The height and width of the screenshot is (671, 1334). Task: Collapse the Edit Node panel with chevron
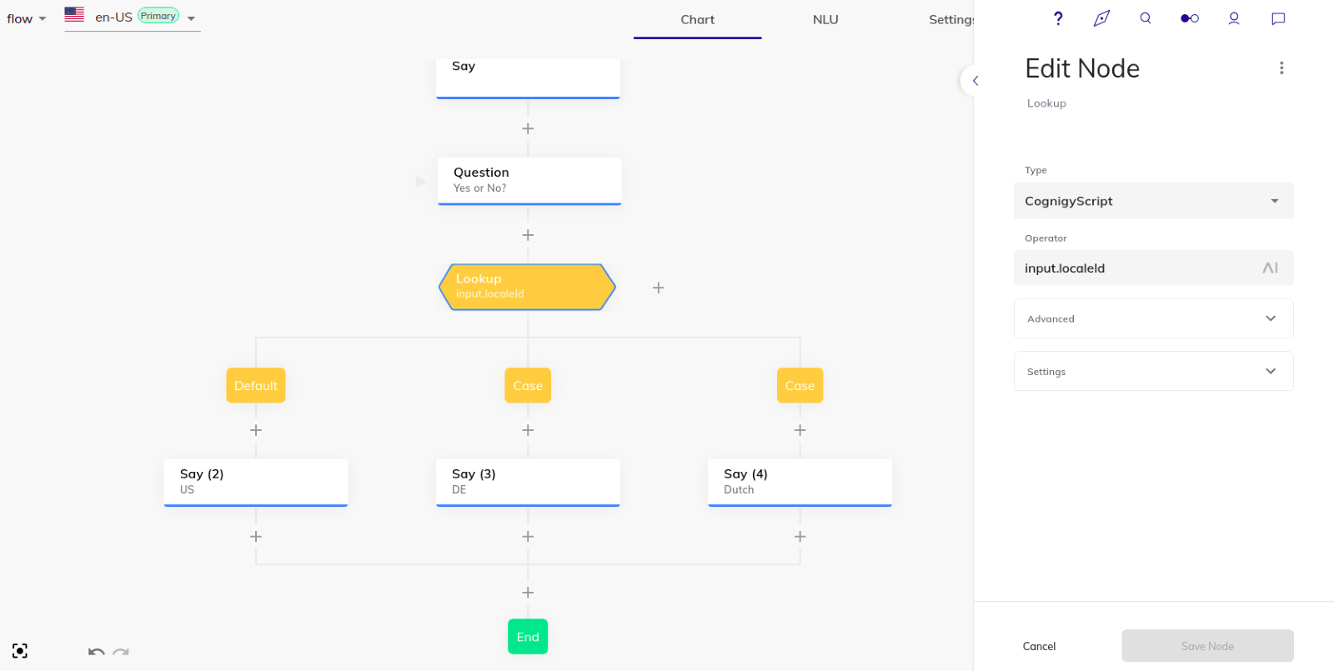(975, 81)
